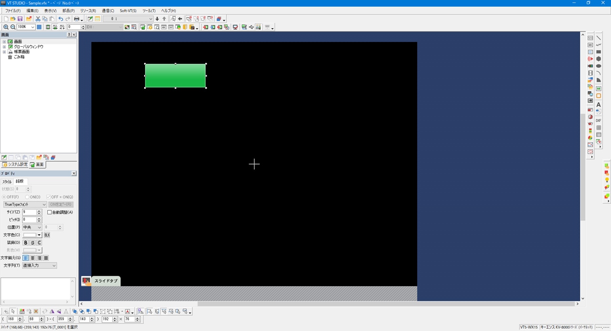The image size is (611, 331).
Task: Click the print icon in toolbar
Action: pos(76,19)
